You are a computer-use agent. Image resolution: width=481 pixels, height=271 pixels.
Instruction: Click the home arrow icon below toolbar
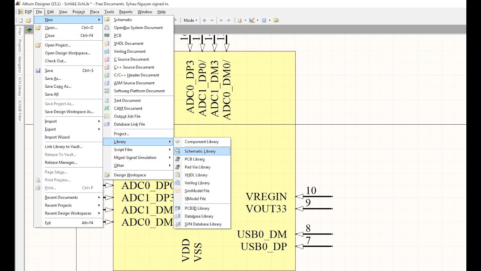[29, 30]
